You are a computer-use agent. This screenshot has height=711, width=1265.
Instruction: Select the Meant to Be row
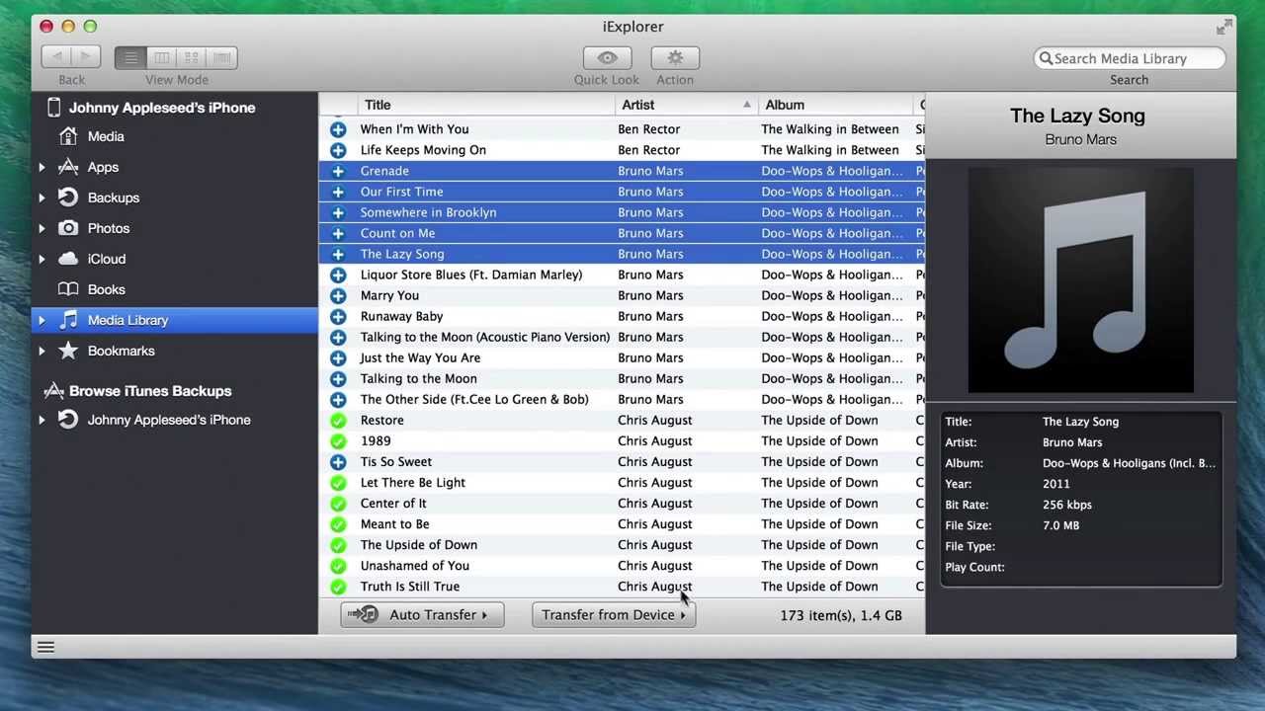click(x=622, y=523)
